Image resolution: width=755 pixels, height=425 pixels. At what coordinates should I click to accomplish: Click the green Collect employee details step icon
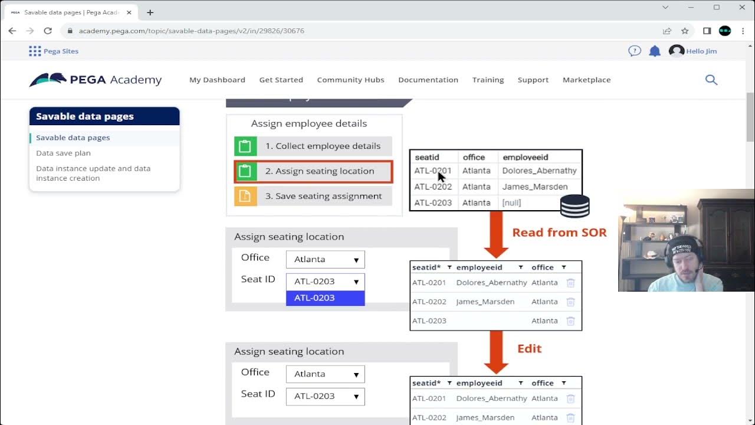tap(245, 146)
